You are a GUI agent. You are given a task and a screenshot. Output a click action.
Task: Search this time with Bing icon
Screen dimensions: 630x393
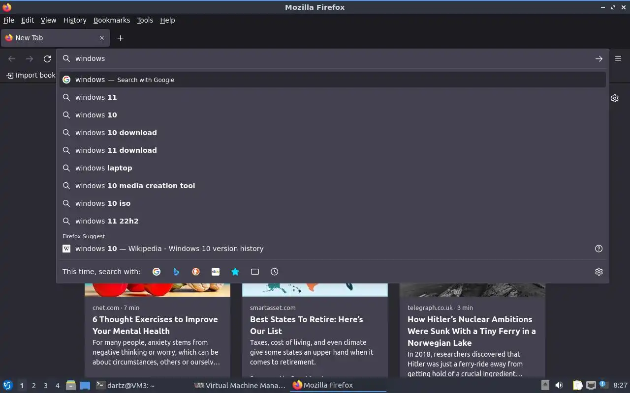coord(176,272)
